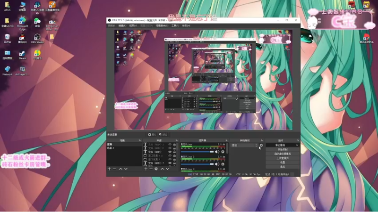Click the stop streaming button in Controls

click(x=280, y=145)
